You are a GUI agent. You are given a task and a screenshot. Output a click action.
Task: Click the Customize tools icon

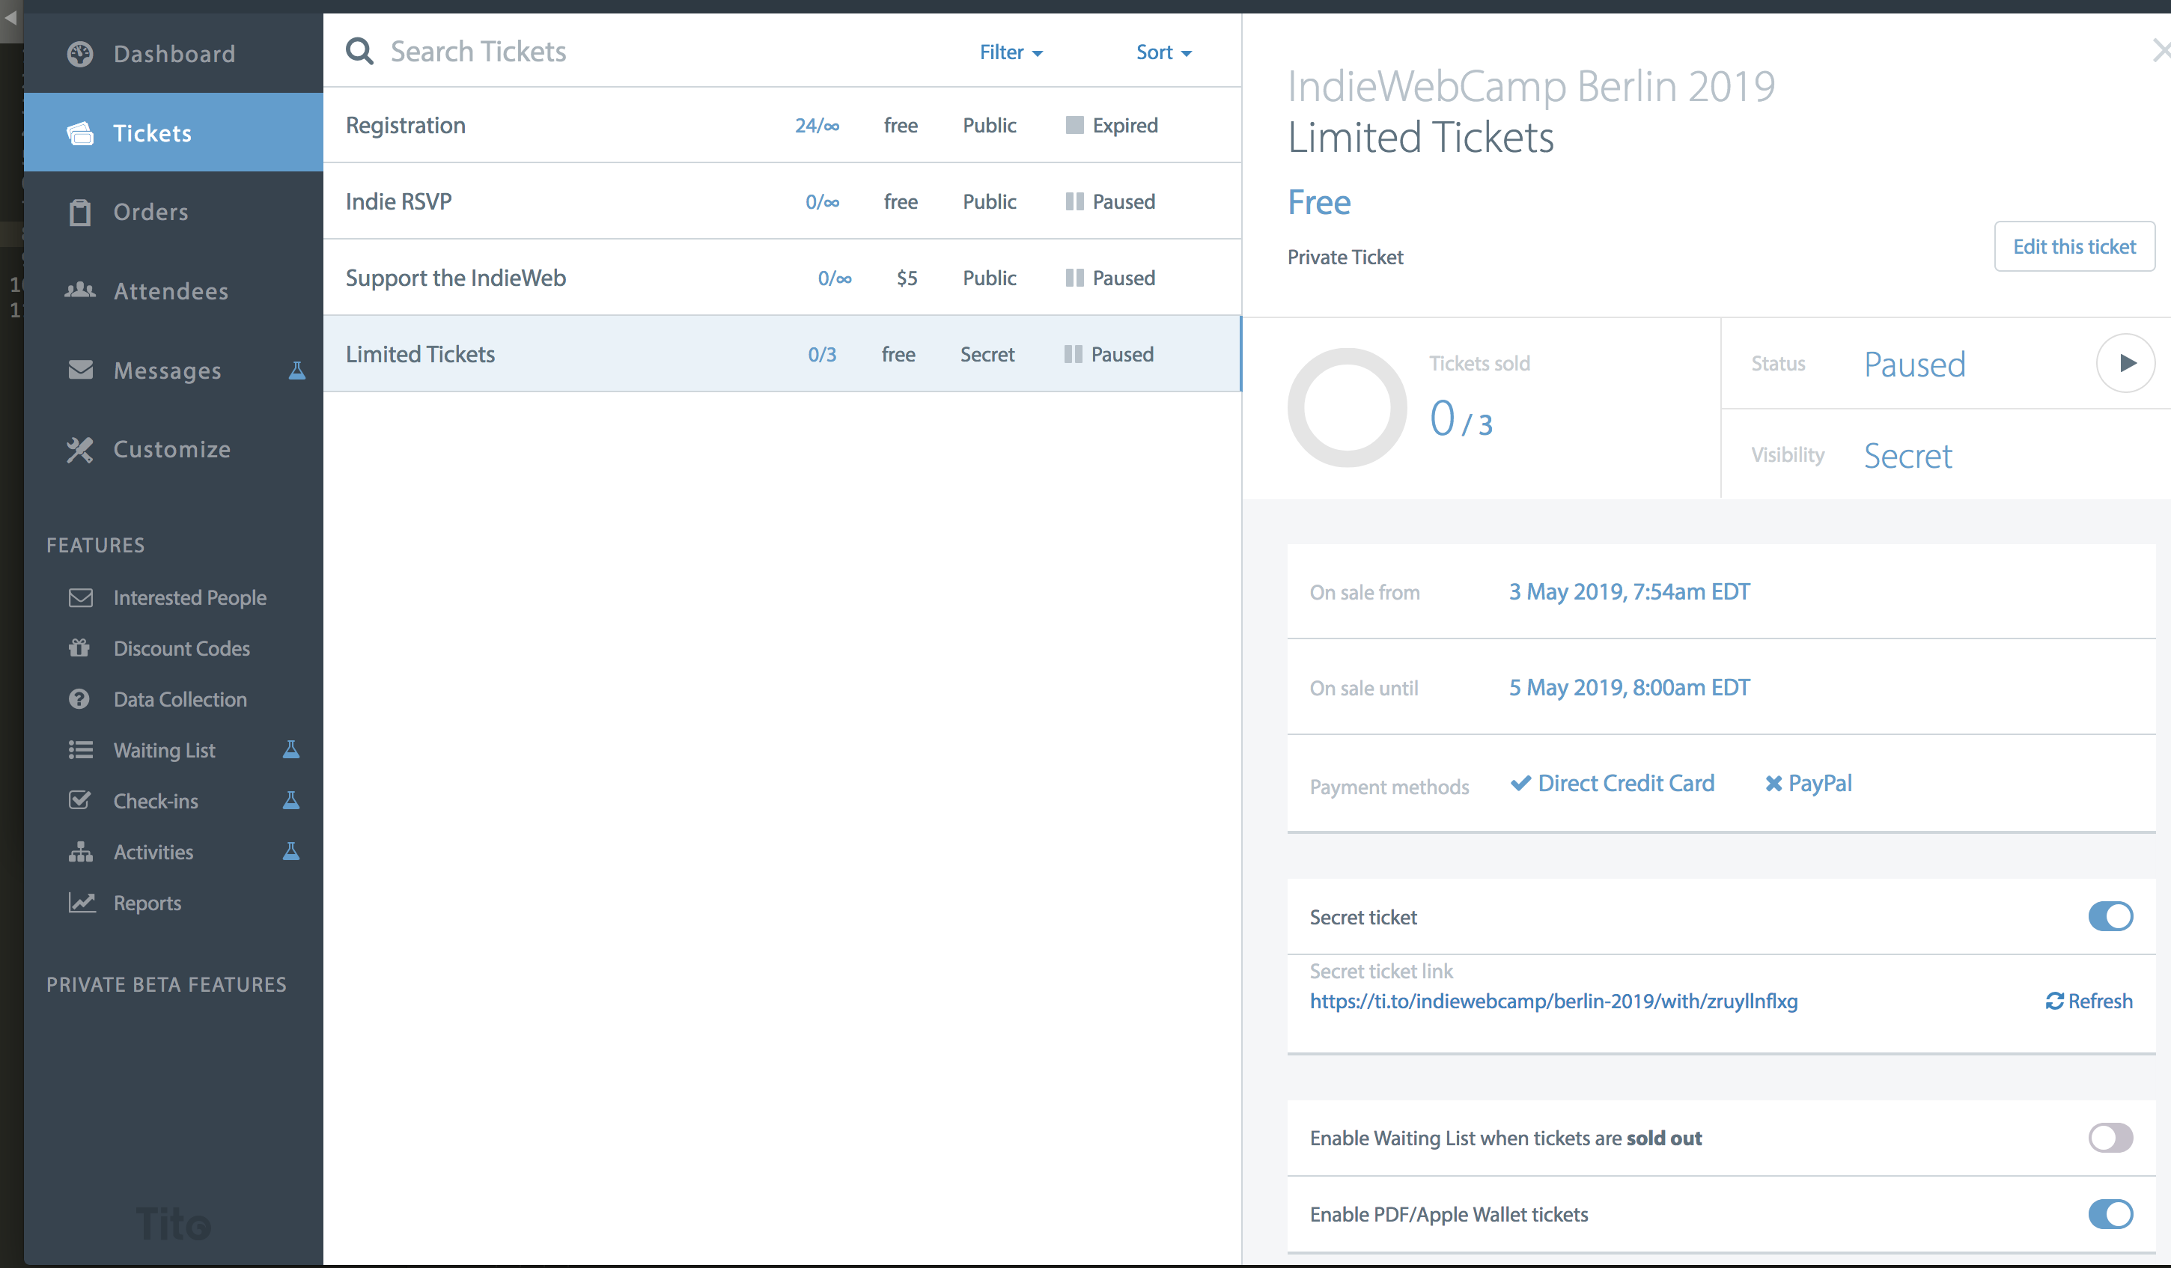pos(80,449)
